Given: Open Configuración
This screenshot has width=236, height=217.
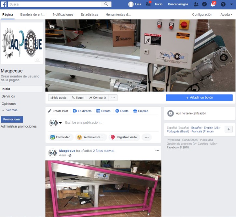Looking at the screenshot, I should click(x=202, y=15).
